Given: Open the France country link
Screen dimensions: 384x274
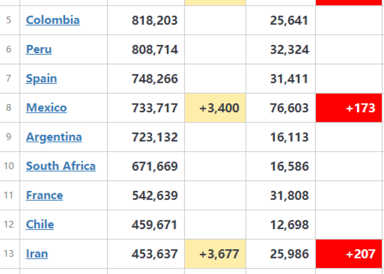Looking at the screenshot, I should click(x=44, y=195).
